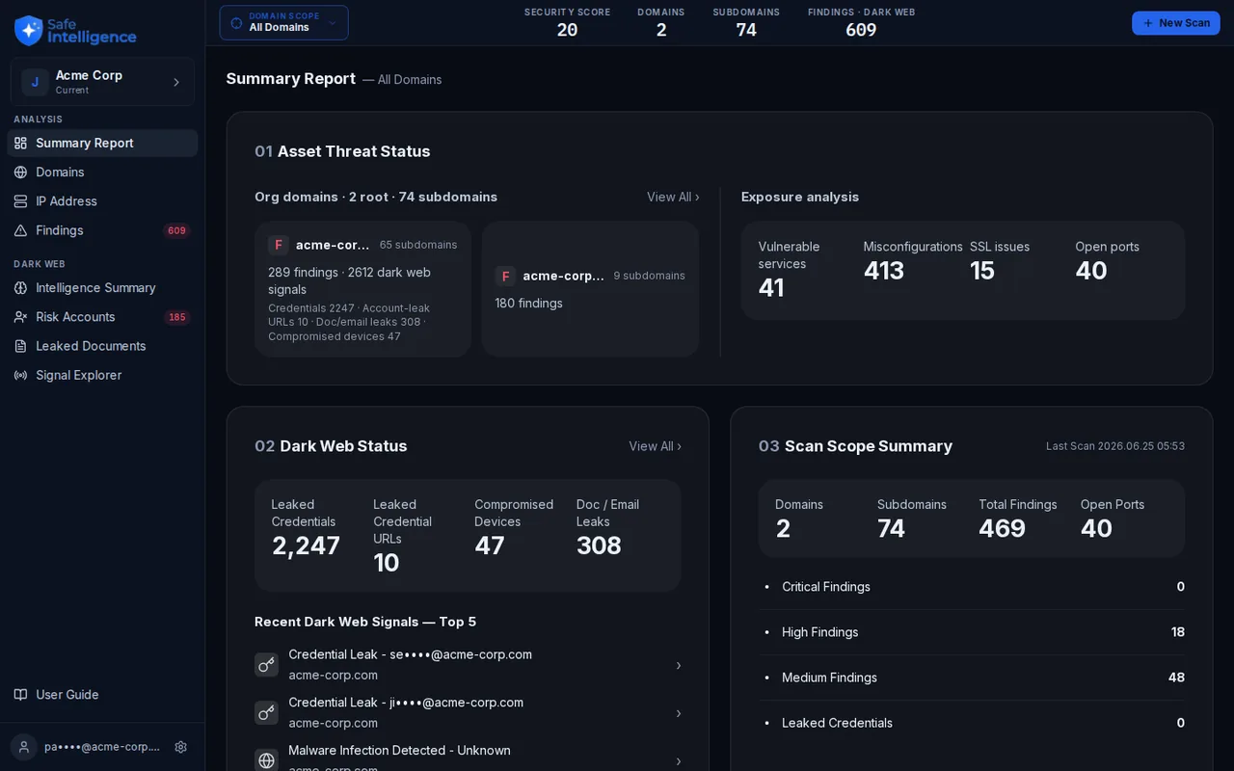Click globe icon of Malware Infection signal
1234x771 pixels.
[x=267, y=760]
